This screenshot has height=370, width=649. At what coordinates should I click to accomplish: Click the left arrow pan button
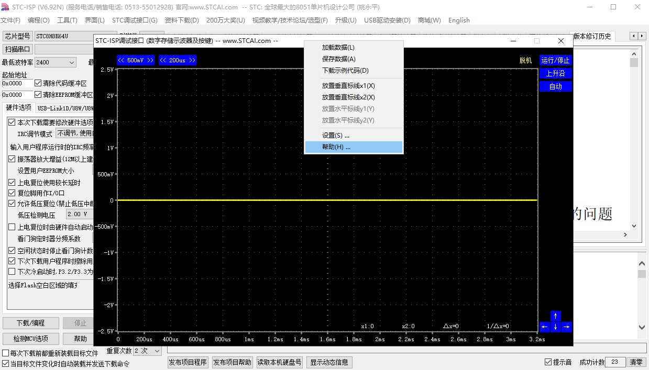point(545,327)
